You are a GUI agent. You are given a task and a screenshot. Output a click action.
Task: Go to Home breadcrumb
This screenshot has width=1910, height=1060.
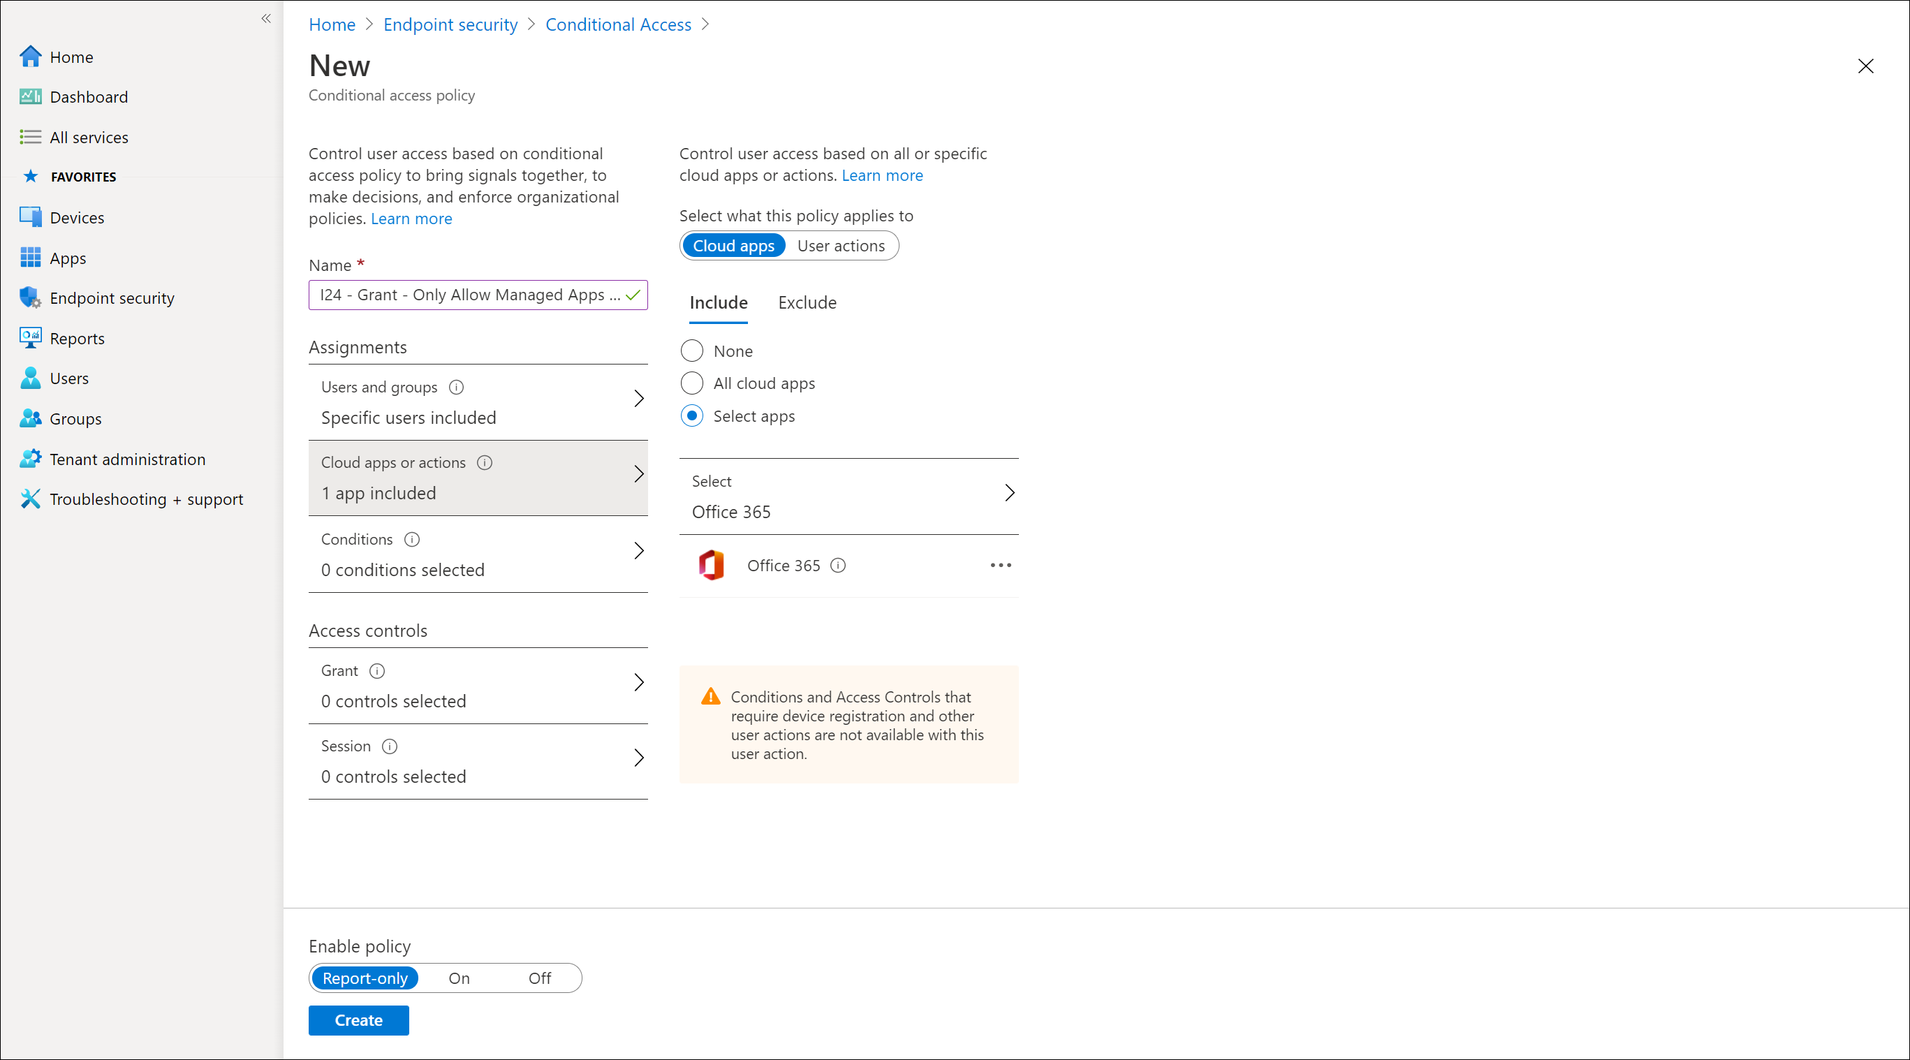coord(332,24)
